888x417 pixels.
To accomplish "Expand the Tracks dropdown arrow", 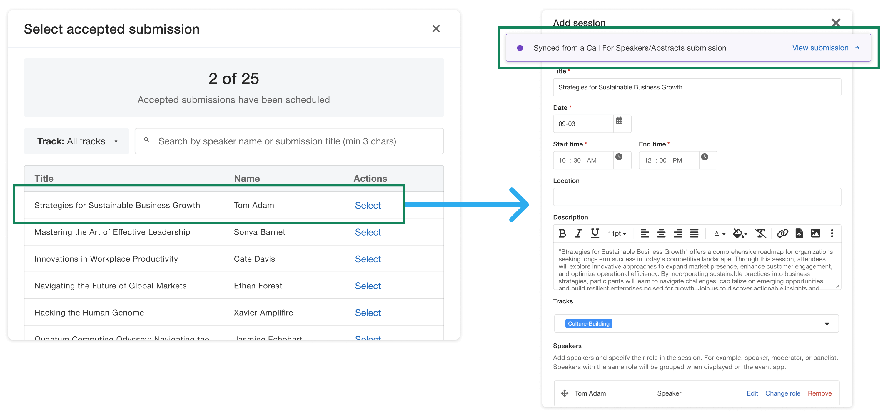I will [827, 323].
